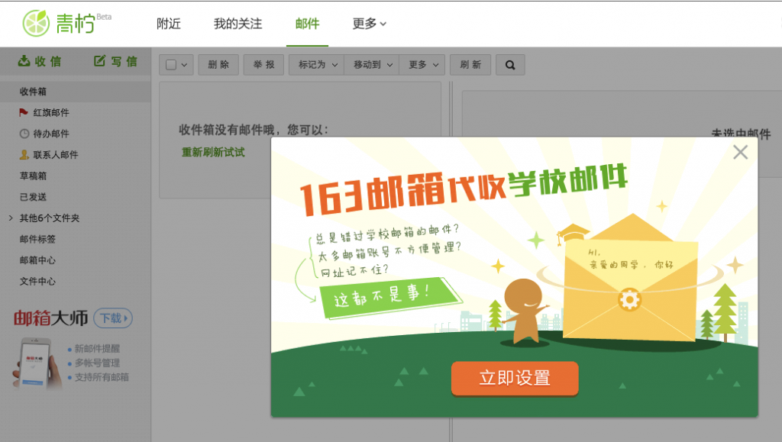Viewport: 782px width, 442px height.
Task: Click the orange 立即设置 button
Action: click(x=514, y=379)
